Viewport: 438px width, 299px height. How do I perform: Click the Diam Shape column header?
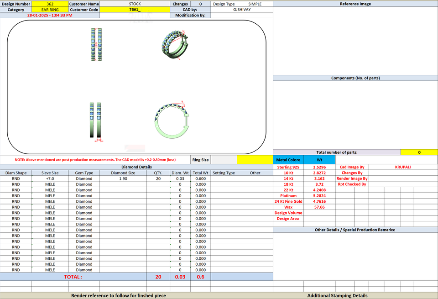click(16, 173)
